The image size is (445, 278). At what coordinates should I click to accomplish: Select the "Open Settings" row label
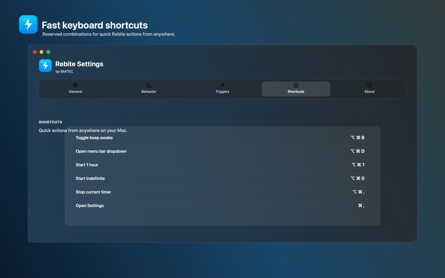90,206
